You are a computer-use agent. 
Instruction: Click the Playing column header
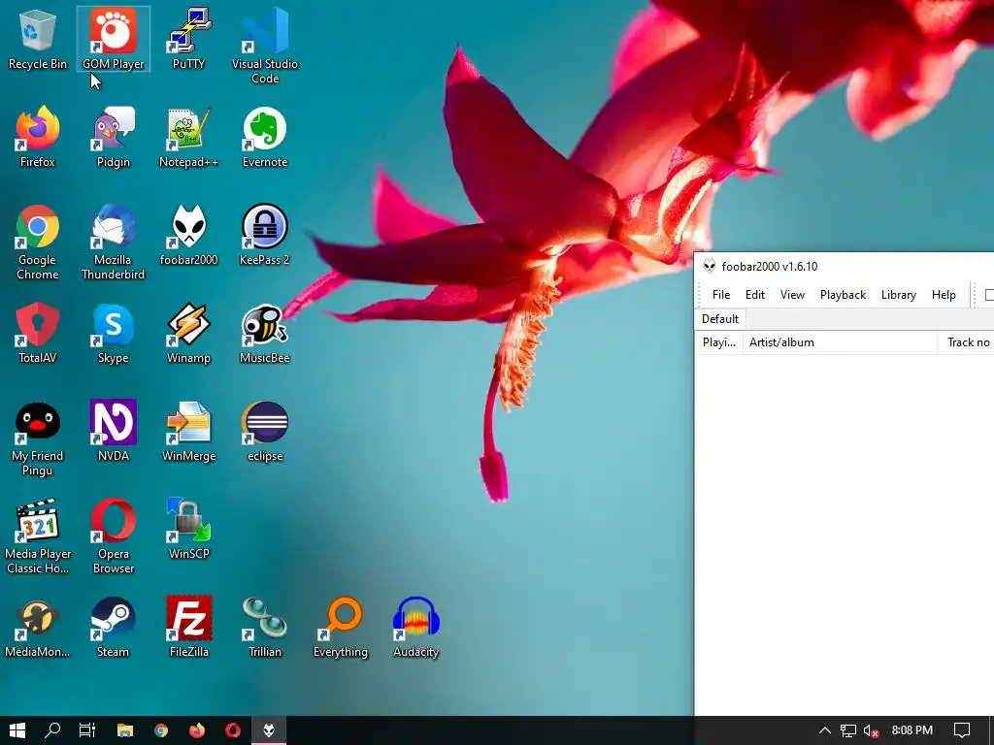(719, 342)
